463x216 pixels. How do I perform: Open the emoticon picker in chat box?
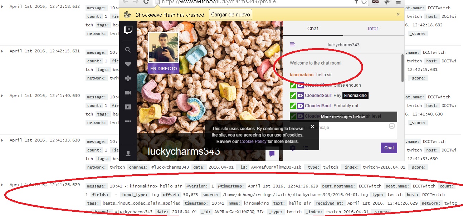pyautogui.click(x=392, y=126)
